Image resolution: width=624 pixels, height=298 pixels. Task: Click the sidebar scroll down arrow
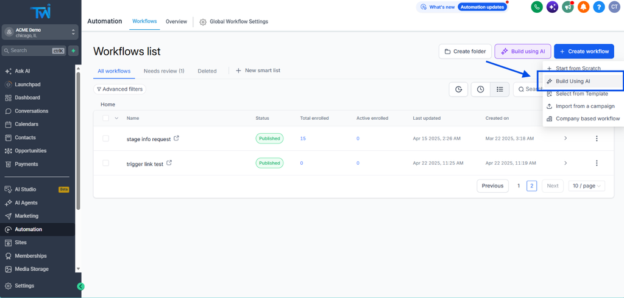coord(78,269)
